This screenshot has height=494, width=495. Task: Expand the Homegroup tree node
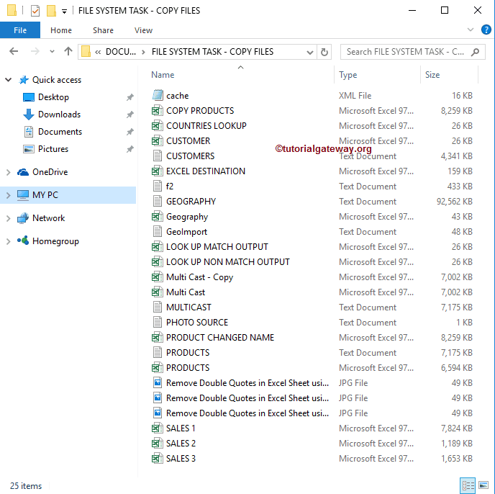point(9,241)
